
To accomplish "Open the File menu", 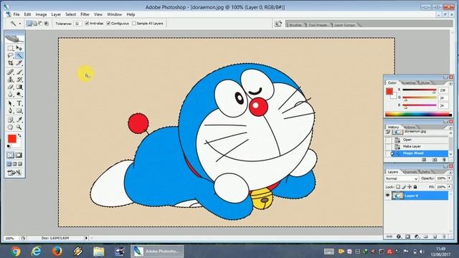I will click(16, 14).
